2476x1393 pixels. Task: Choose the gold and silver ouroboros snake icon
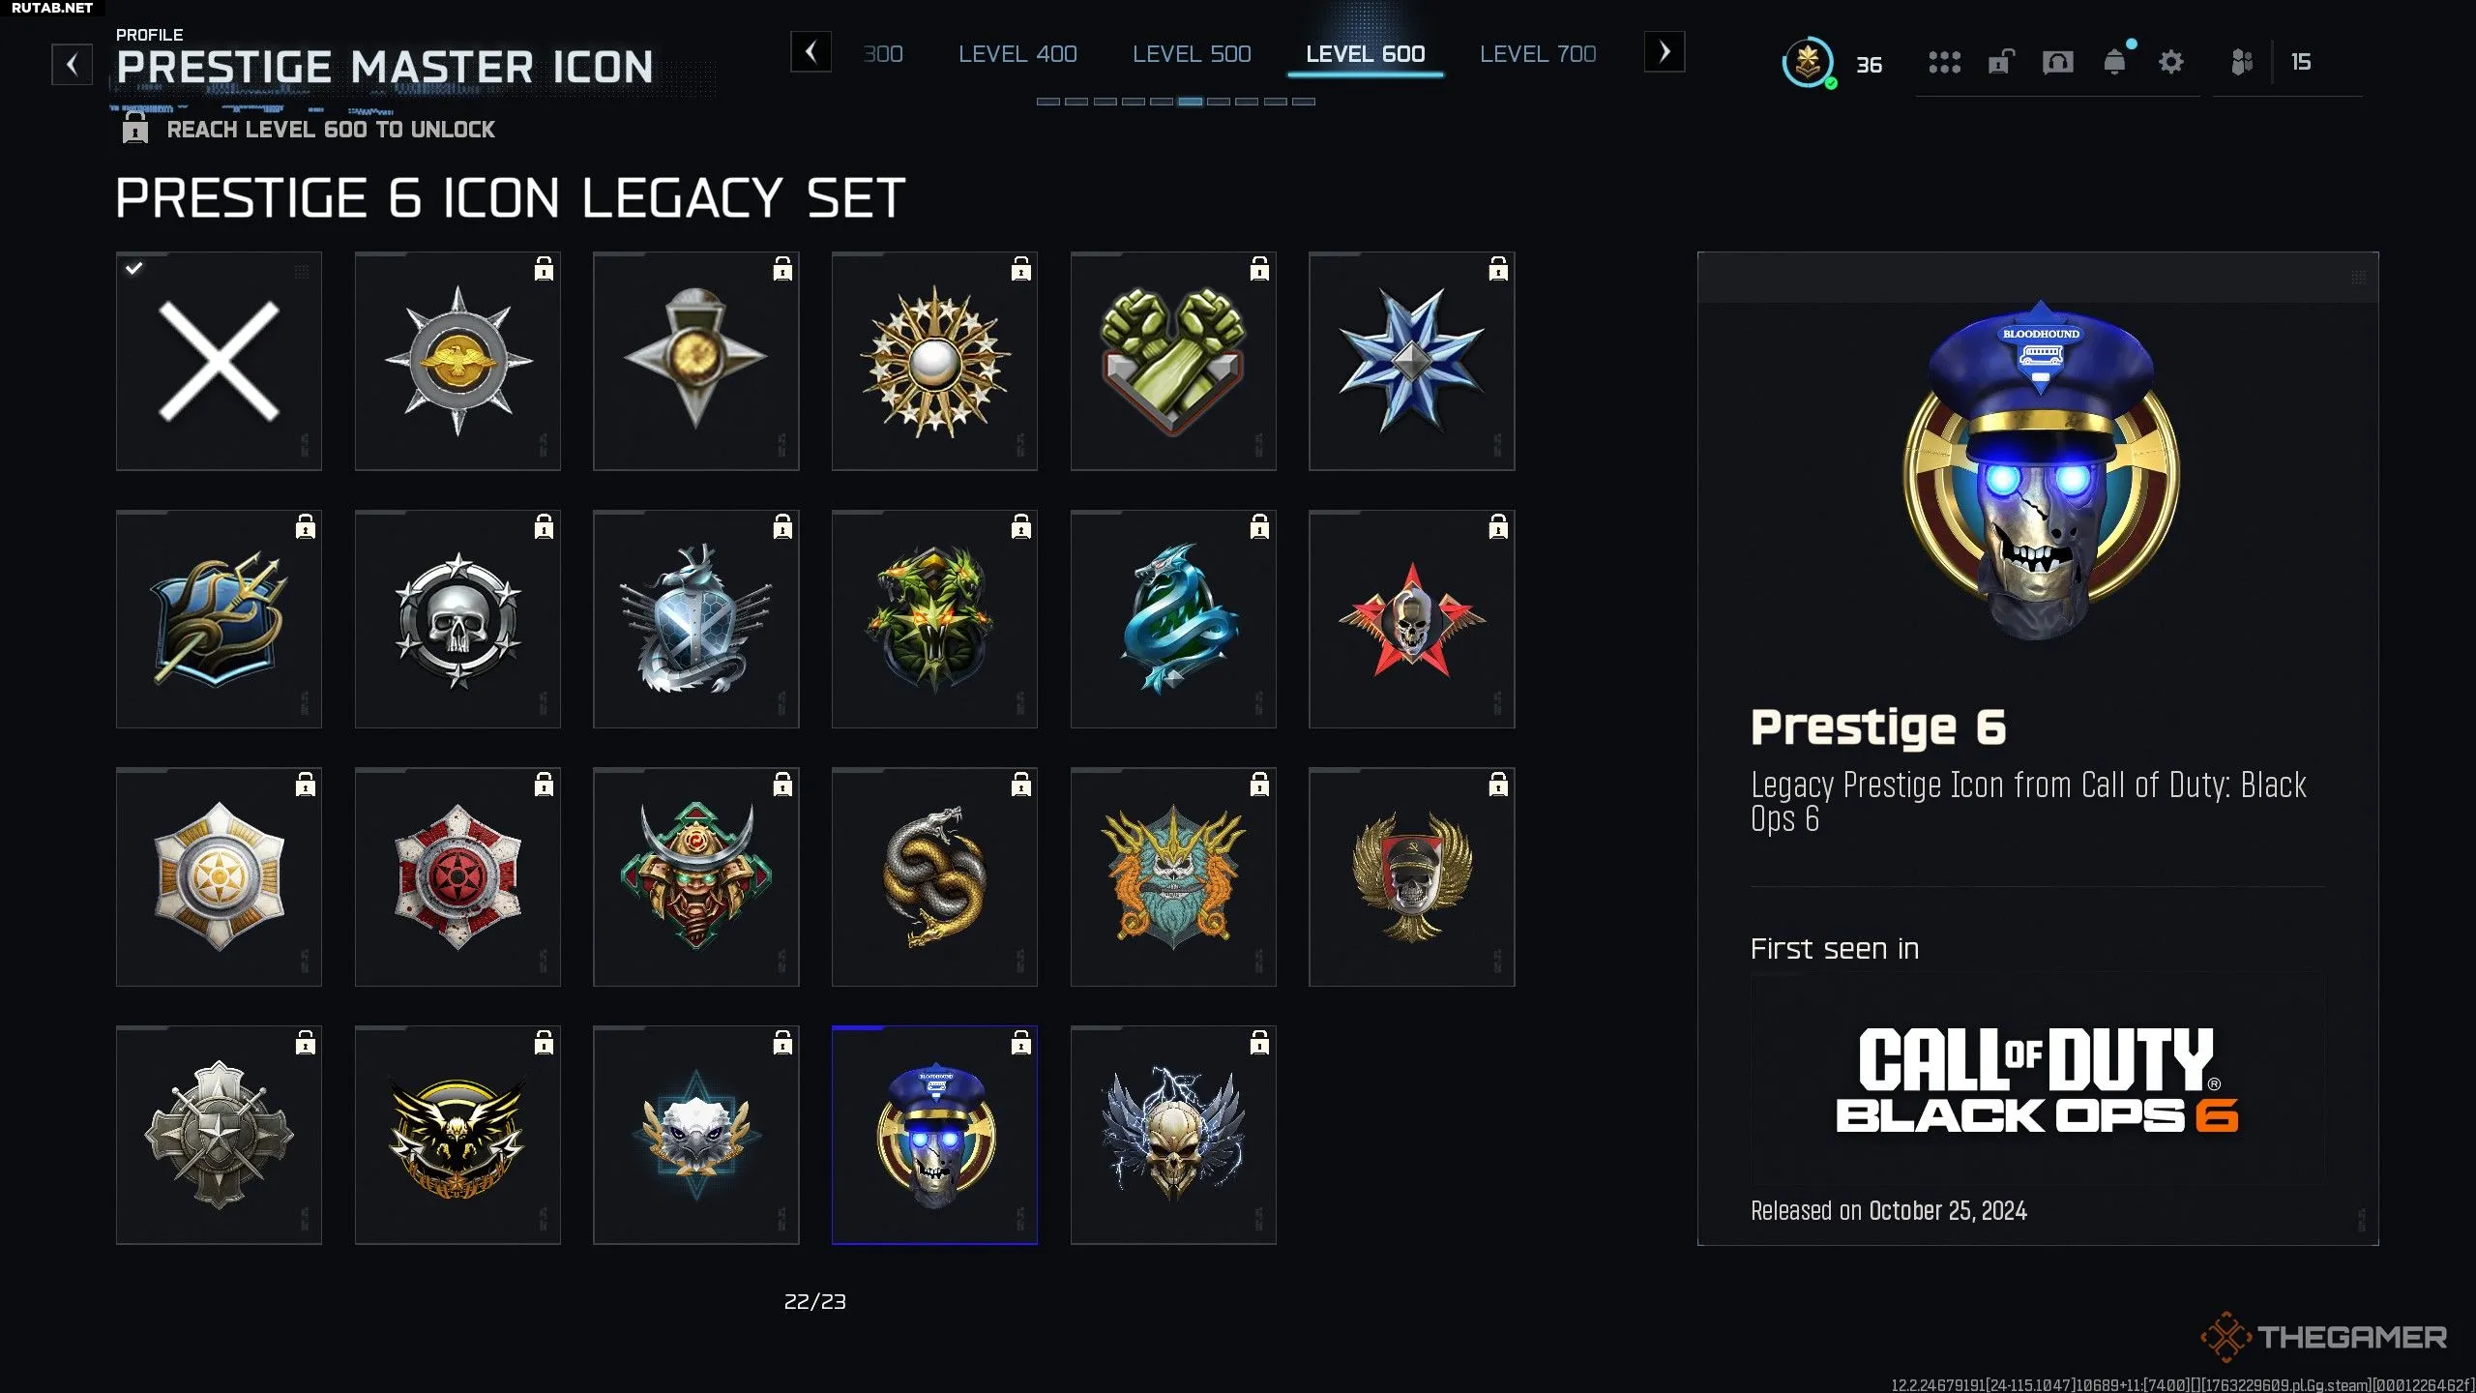coord(934,877)
